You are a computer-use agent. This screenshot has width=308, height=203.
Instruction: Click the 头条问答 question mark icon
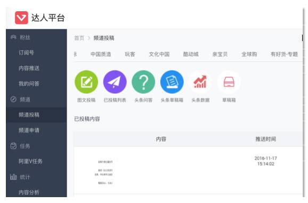(x=143, y=82)
